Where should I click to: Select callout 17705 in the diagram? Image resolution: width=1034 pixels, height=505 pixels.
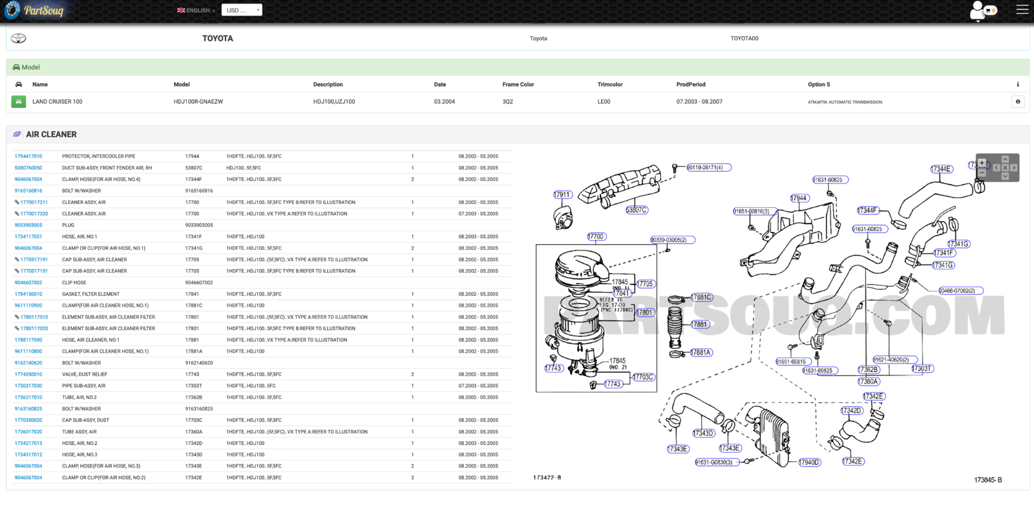[646, 283]
